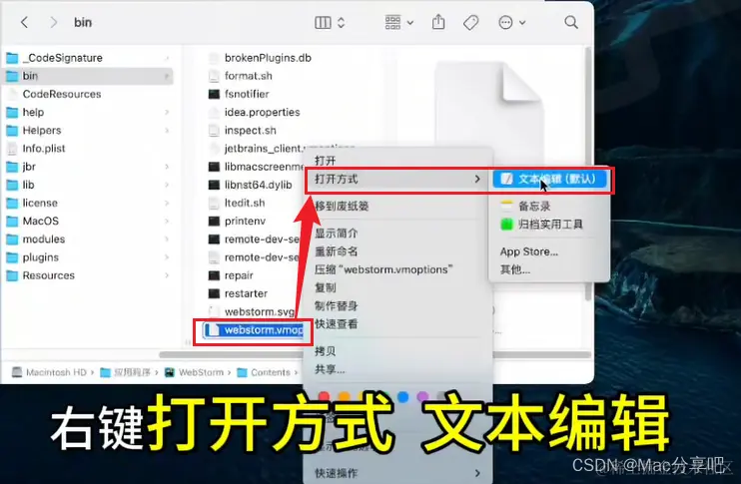Toggle the view switcher up-down arrows
Screen dimensions: 741x484
[x=342, y=22]
